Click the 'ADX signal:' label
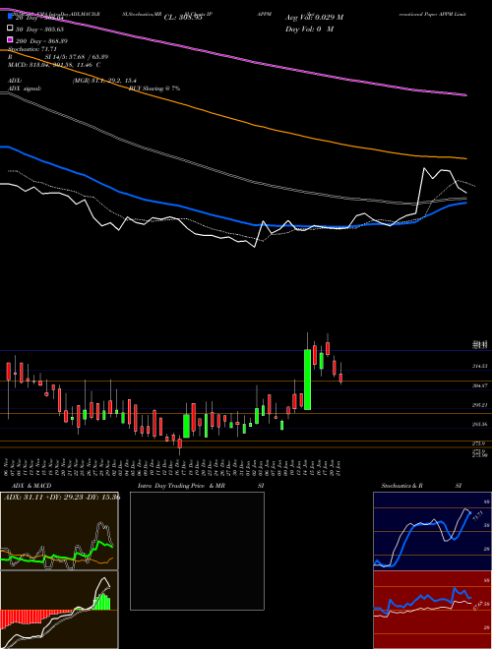This screenshot has height=649, width=492. [x=25, y=88]
